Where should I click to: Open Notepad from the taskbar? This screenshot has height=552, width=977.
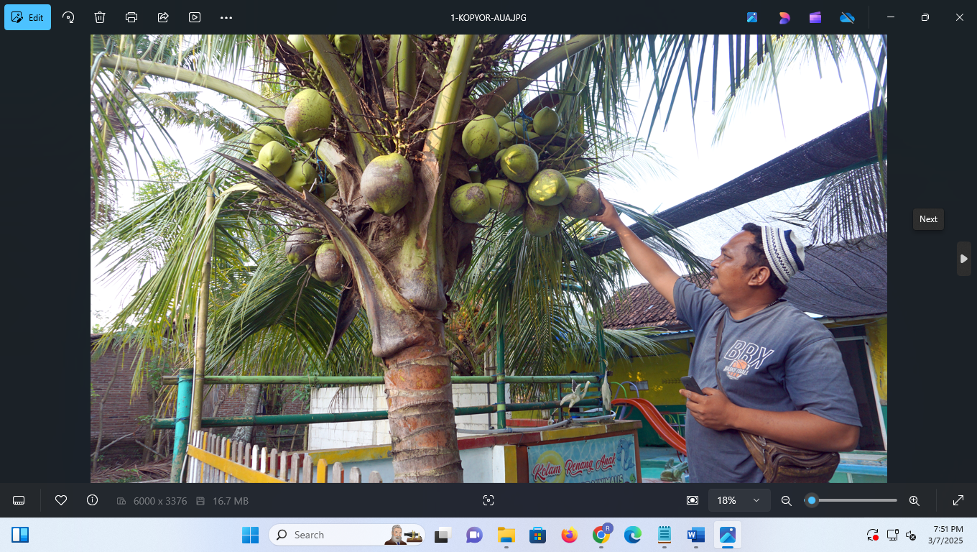pos(665,535)
